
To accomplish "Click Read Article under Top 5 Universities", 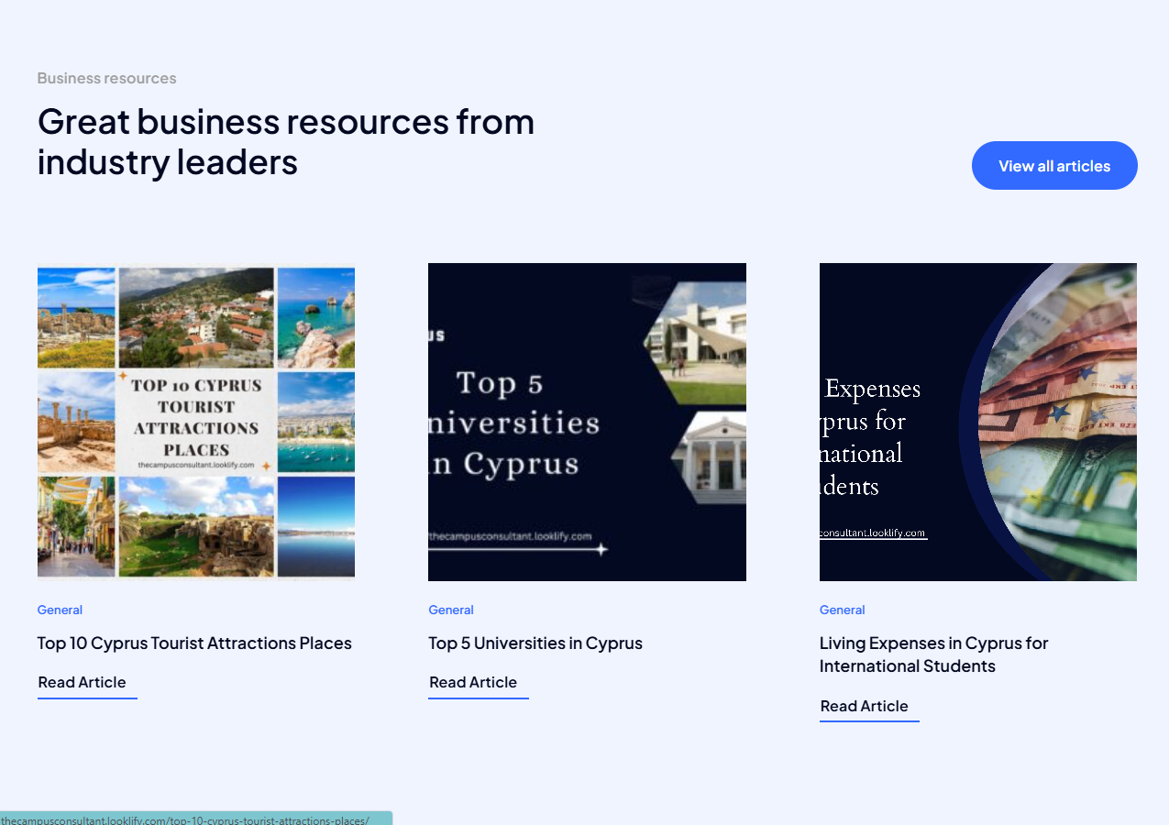I will pos(473,683).
